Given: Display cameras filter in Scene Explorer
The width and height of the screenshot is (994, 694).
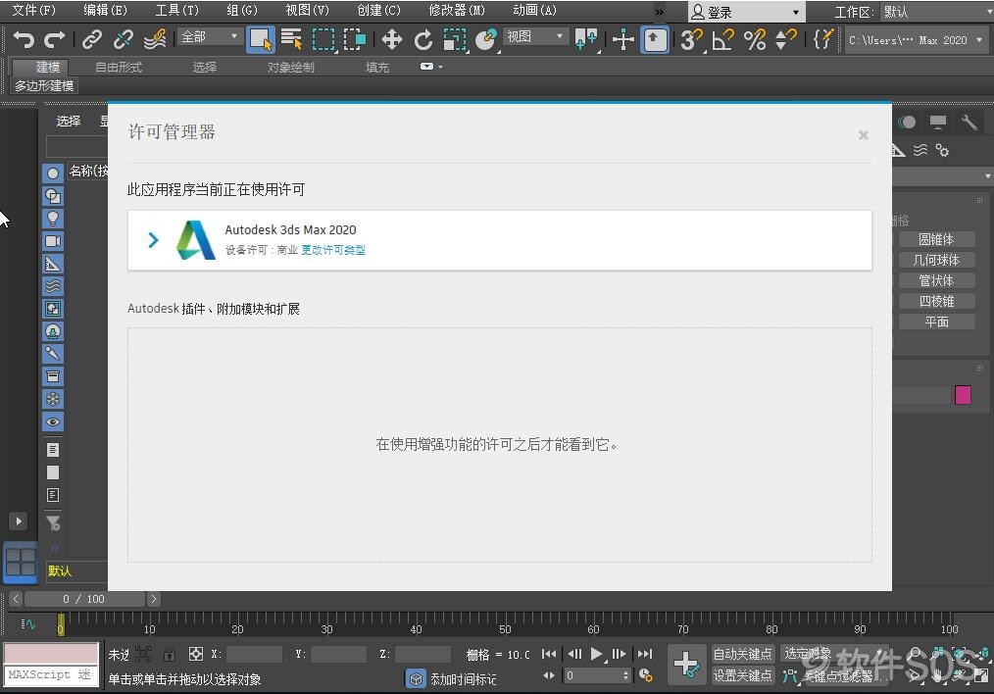Looking at the screenshot, I should (53, 241).
